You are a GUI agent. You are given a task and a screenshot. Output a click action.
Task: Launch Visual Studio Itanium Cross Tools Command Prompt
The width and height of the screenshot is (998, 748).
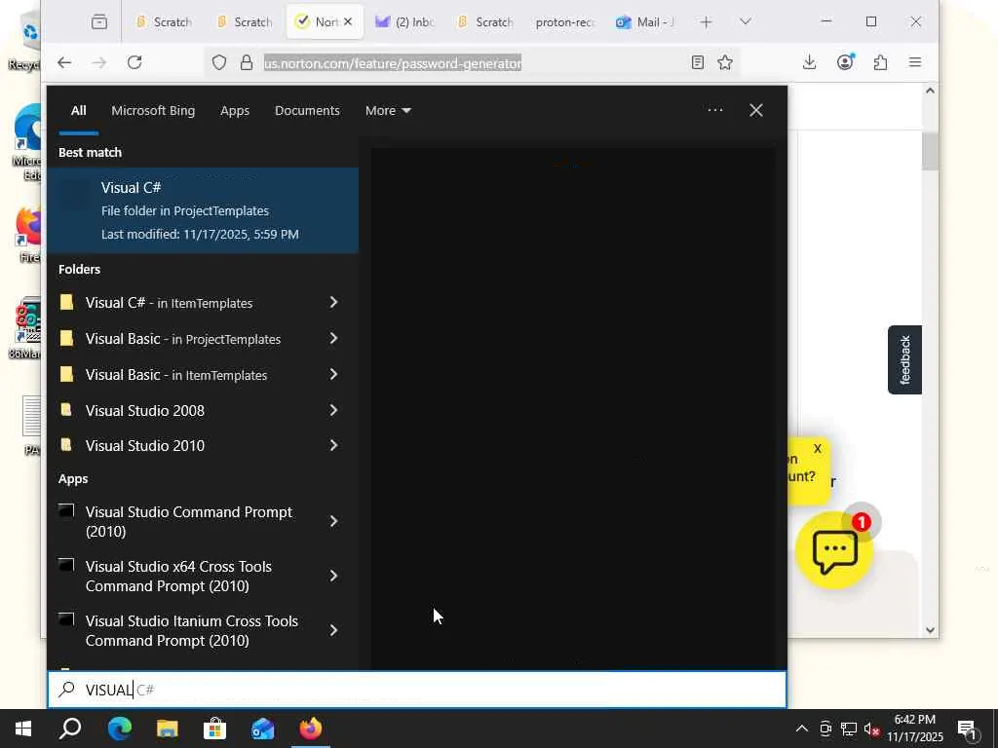188,631
